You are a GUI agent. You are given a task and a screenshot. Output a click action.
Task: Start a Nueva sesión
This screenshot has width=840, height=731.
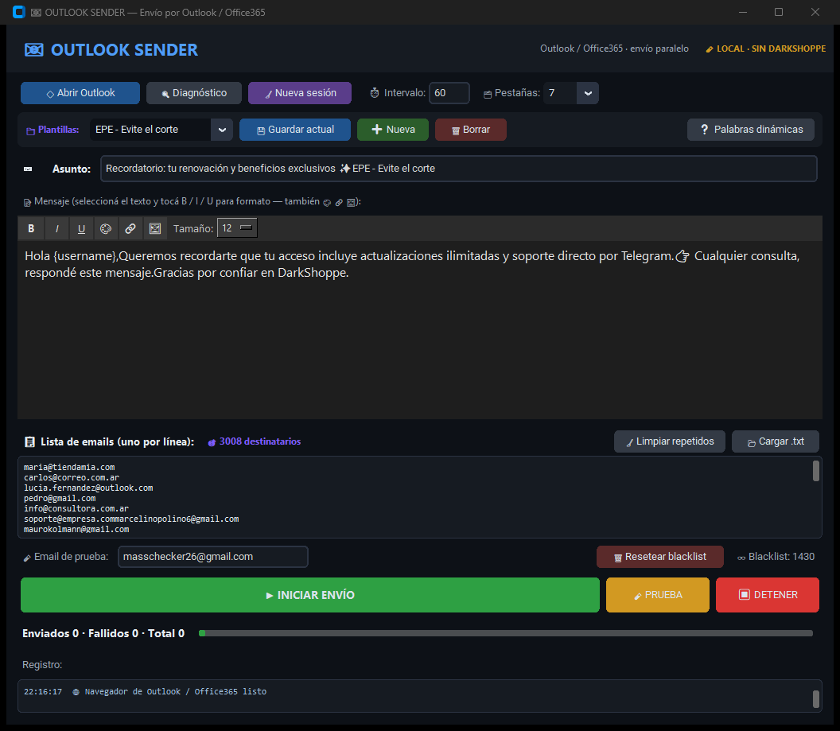coord(300,93)
